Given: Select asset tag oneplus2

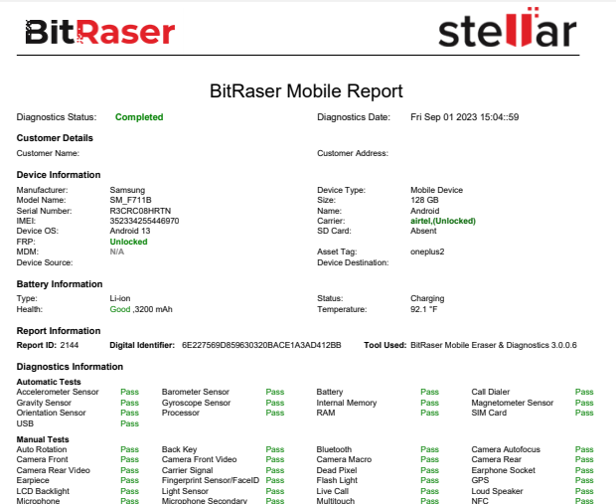Looking at the screenshot, I should pyautogui.click(x=427, y=252).
